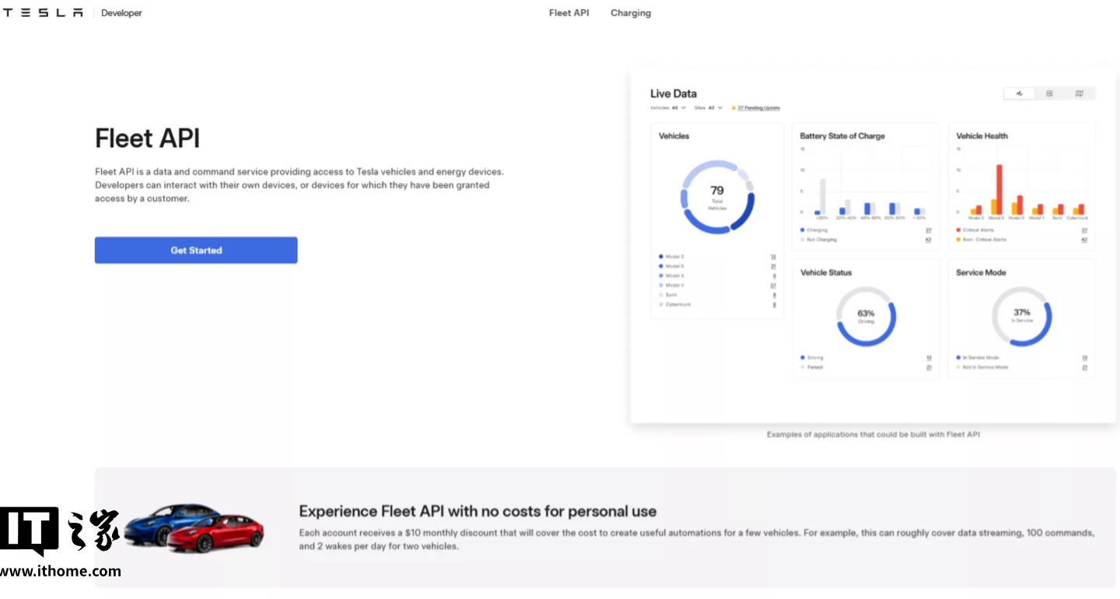Click the Critical Alerts legend entry

point(976,230)
